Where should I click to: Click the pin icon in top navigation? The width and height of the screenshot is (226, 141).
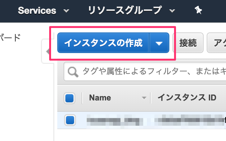(x=198, y=10)
